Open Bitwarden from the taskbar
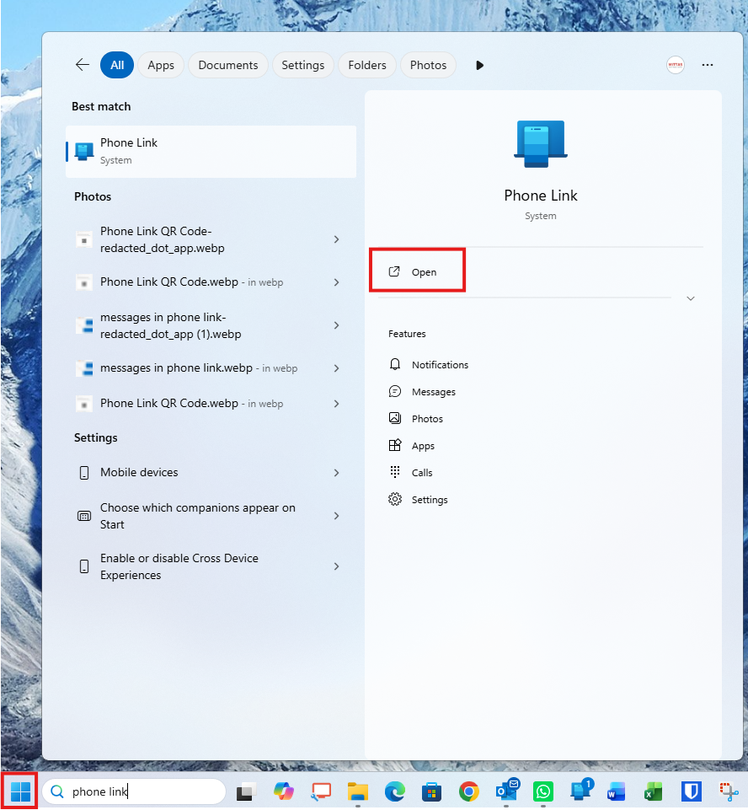Viewport: 748px width, 810px height. point(691,791)
